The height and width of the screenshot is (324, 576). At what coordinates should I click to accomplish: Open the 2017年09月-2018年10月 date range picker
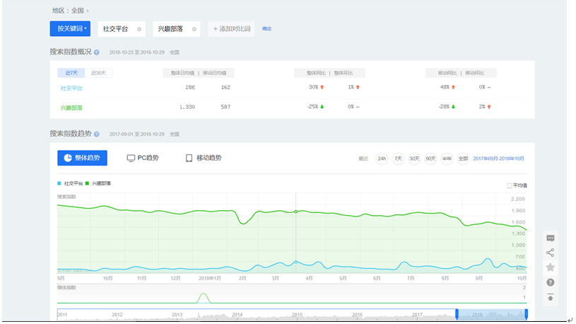coord(498,158)
